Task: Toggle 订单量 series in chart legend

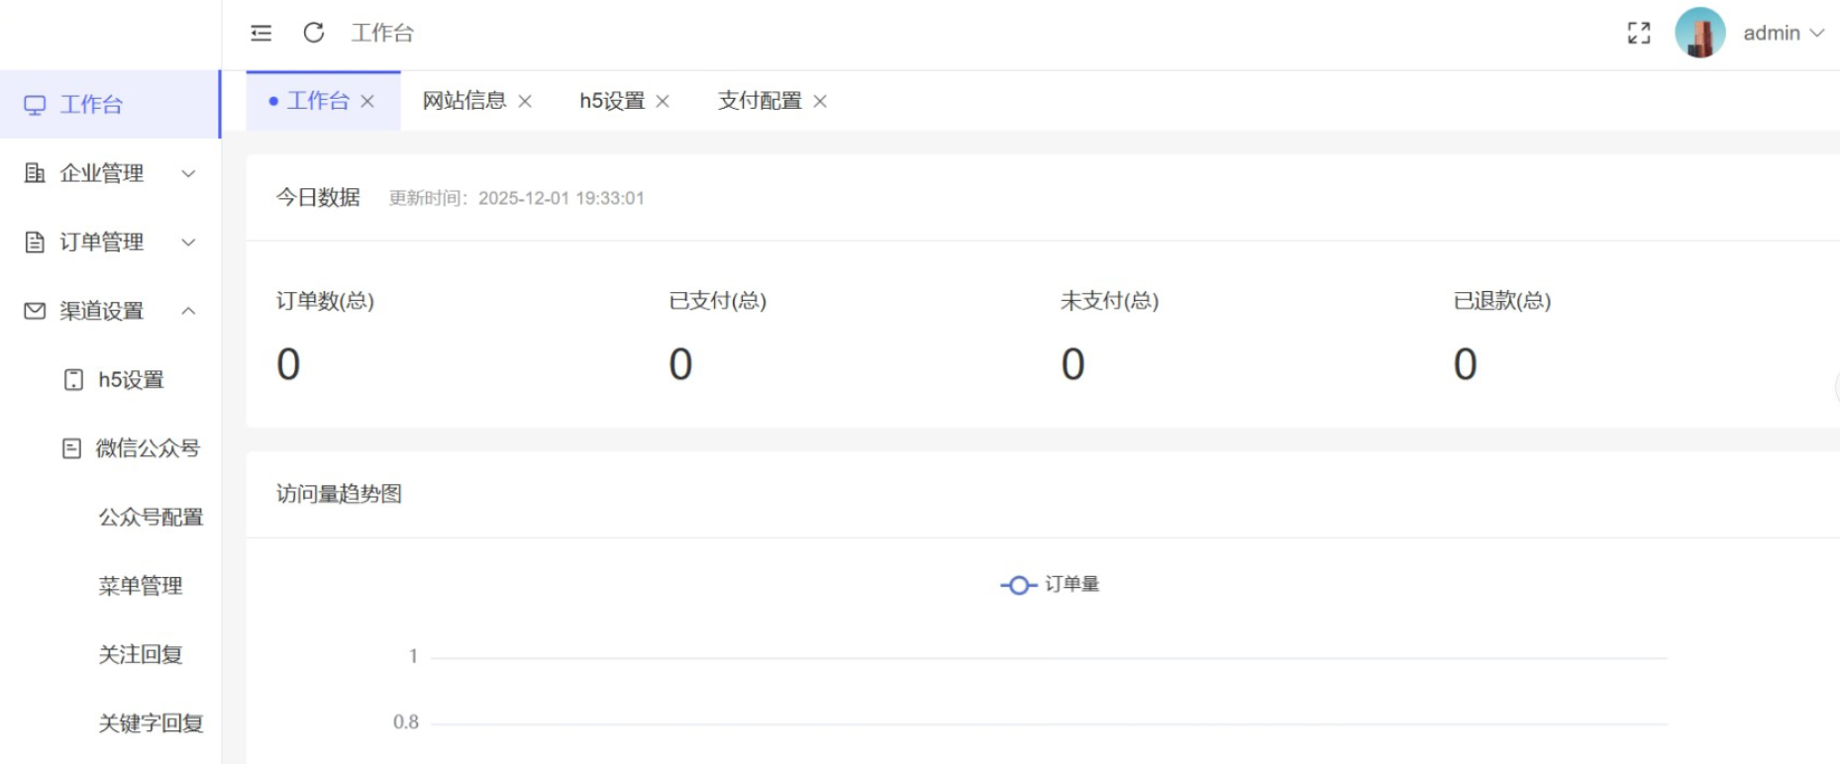Action: point(1050,585)
